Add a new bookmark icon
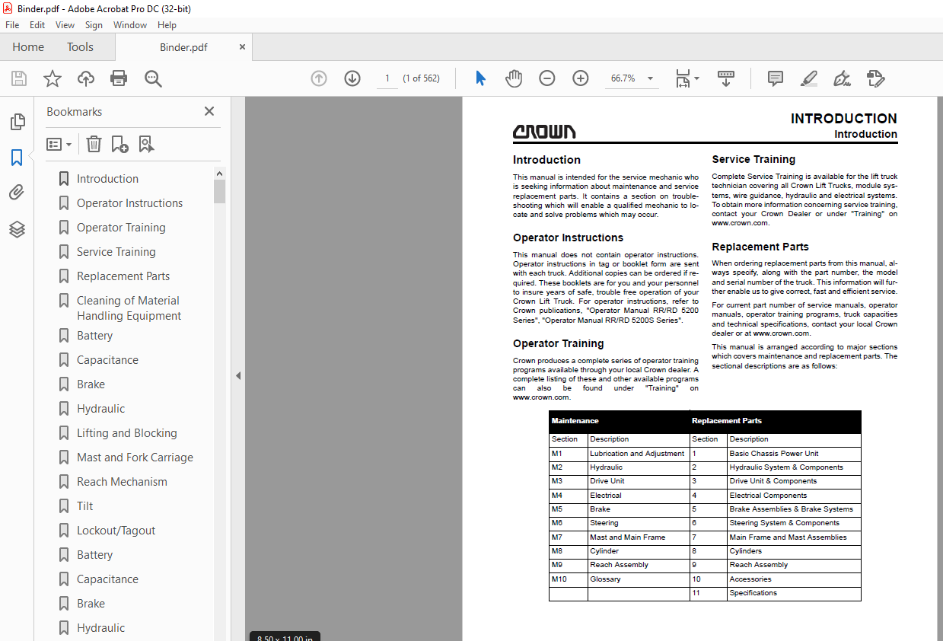Screen dimensions: 943x641 (119, 144)
